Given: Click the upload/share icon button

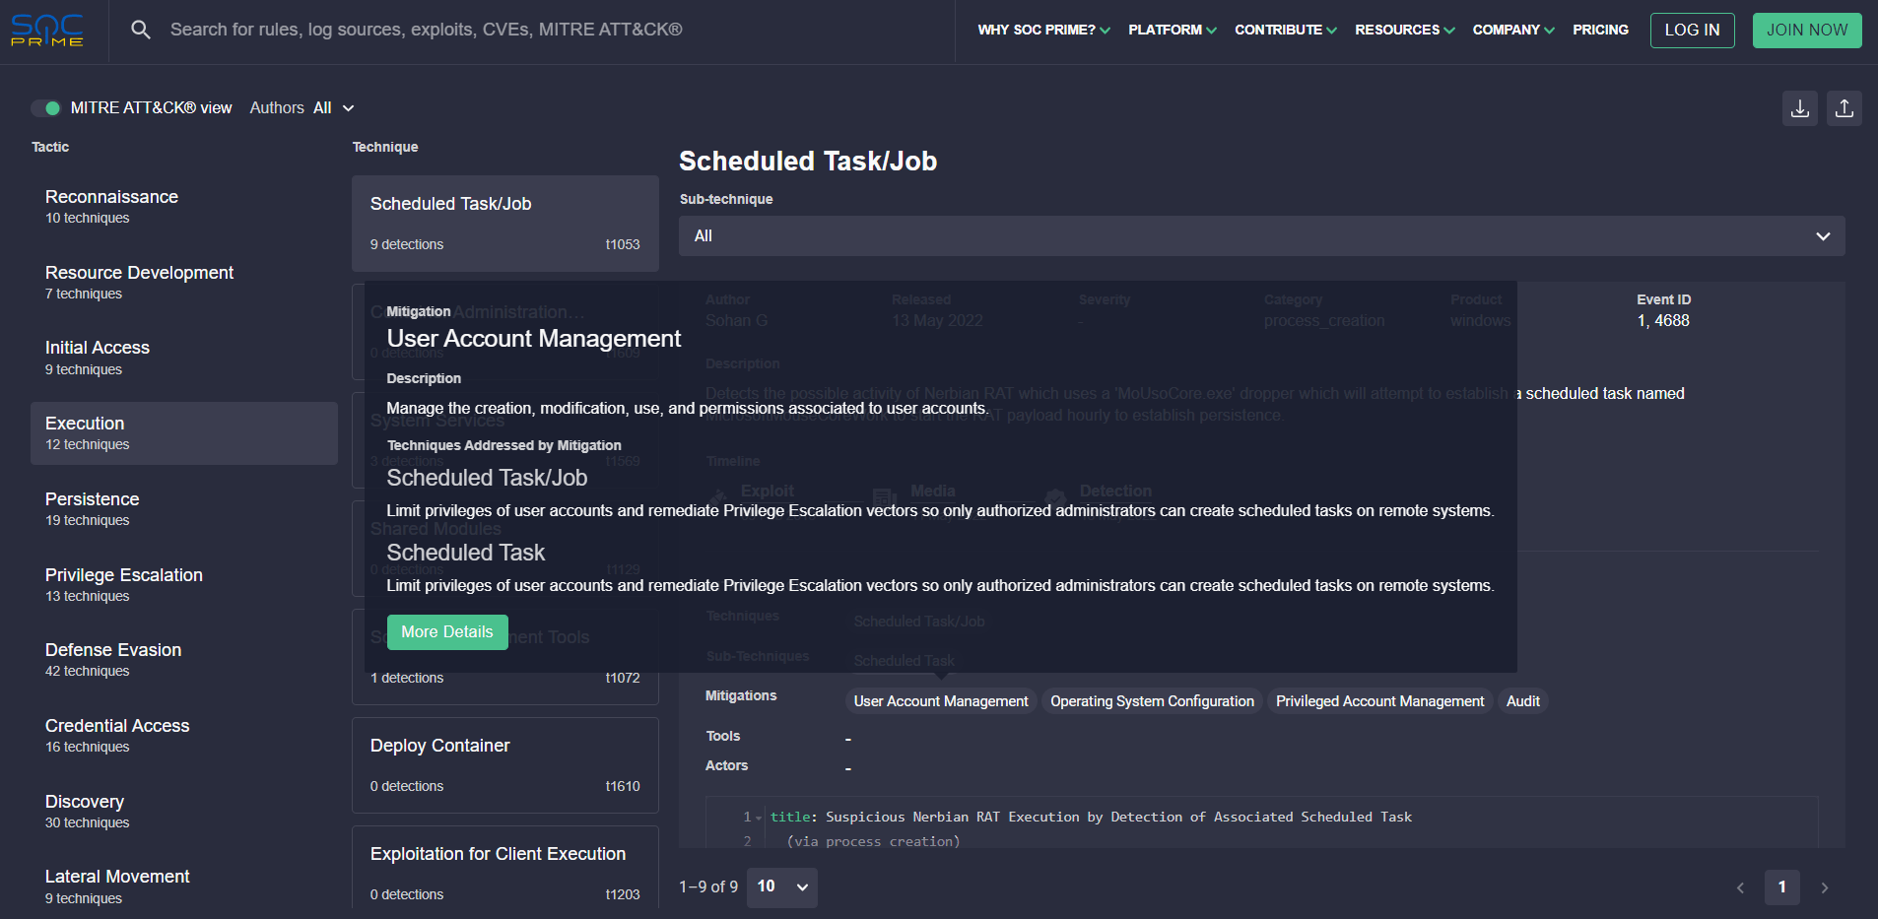Looking at the screenshot, I should (1844, 108).
